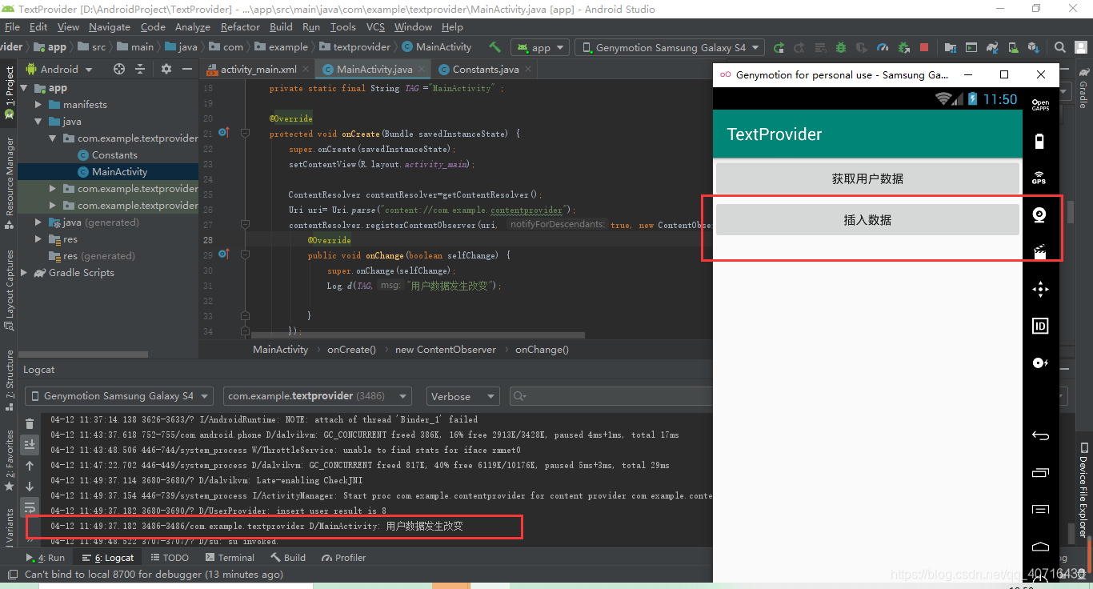Open the TODO tool window tab
1093x589 pixels.
169,558
